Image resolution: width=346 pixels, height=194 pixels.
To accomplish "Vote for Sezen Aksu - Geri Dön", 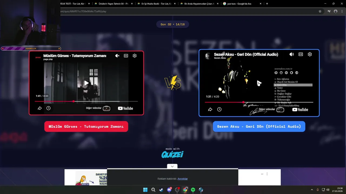I will point(259,126).
